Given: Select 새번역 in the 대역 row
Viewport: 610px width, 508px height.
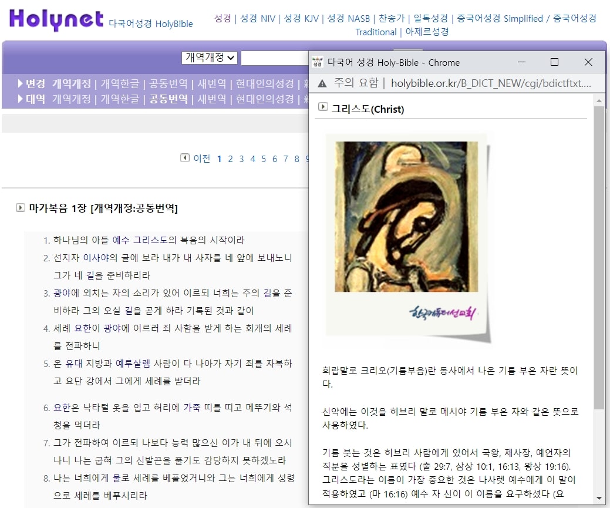Looking at the screenshot, I should point(211,99).
